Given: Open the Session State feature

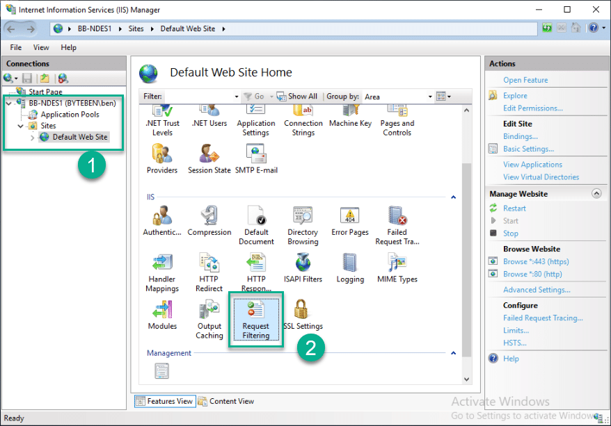Looking at the screenshot, I should tap(209, 158).
